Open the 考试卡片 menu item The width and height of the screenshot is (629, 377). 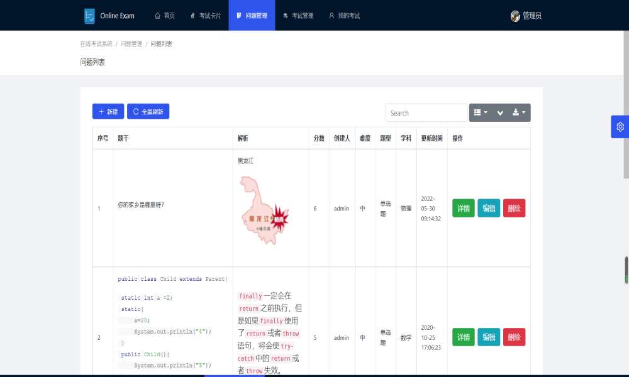click(206, 16)
